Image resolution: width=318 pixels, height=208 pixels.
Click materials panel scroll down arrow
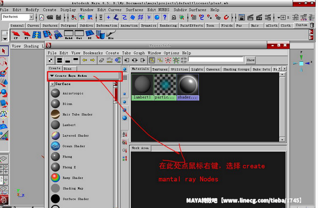coord(282,140)
